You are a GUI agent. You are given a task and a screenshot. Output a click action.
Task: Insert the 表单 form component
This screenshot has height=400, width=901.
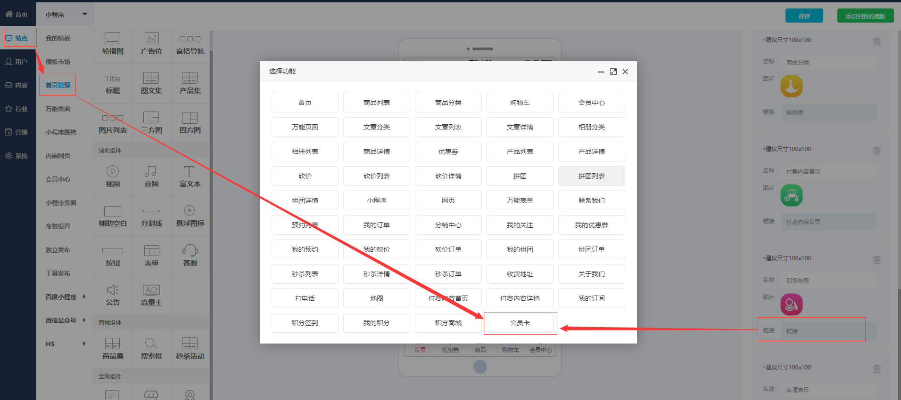[151, 256]
